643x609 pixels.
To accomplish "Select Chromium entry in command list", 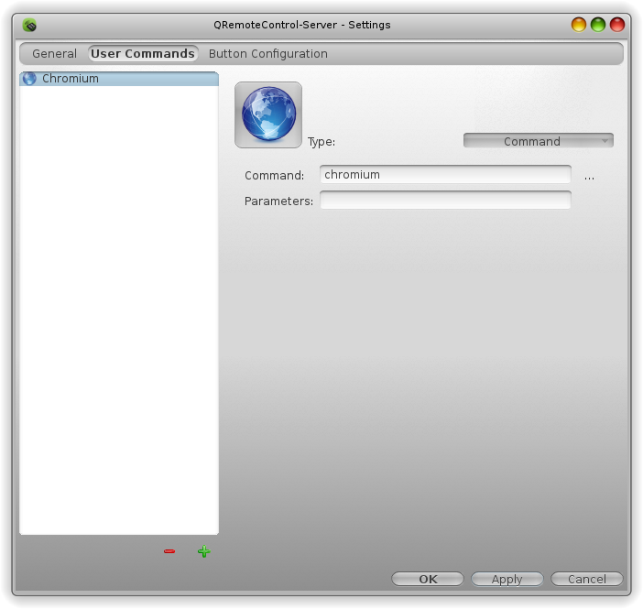I will pyautogui.click(x=119, y=79).
